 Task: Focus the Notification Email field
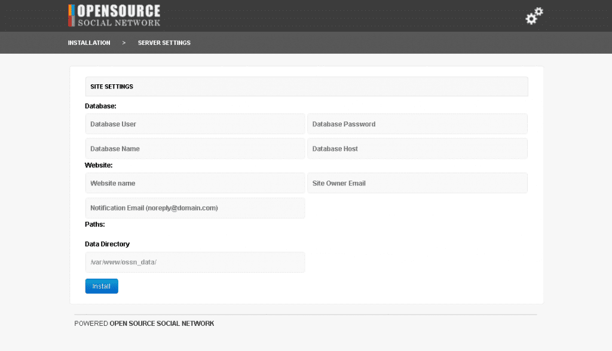point(195,208)
